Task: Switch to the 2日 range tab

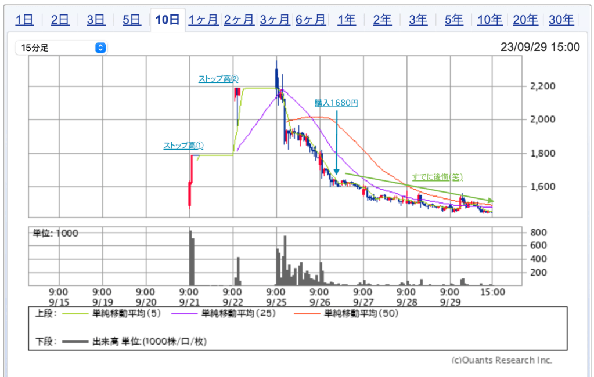Action: [x=60, y=20]
